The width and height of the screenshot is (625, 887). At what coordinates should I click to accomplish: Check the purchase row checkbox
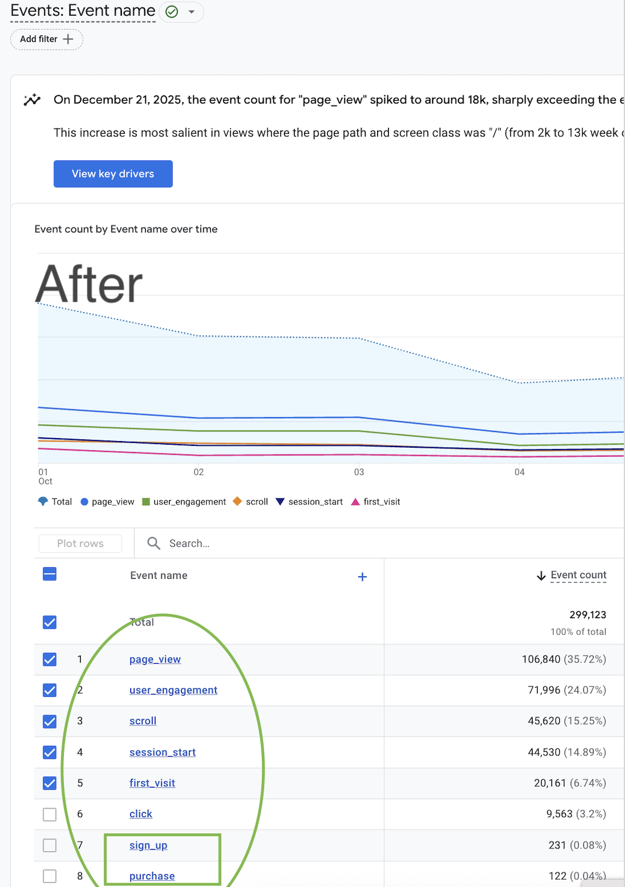(50, 876)
